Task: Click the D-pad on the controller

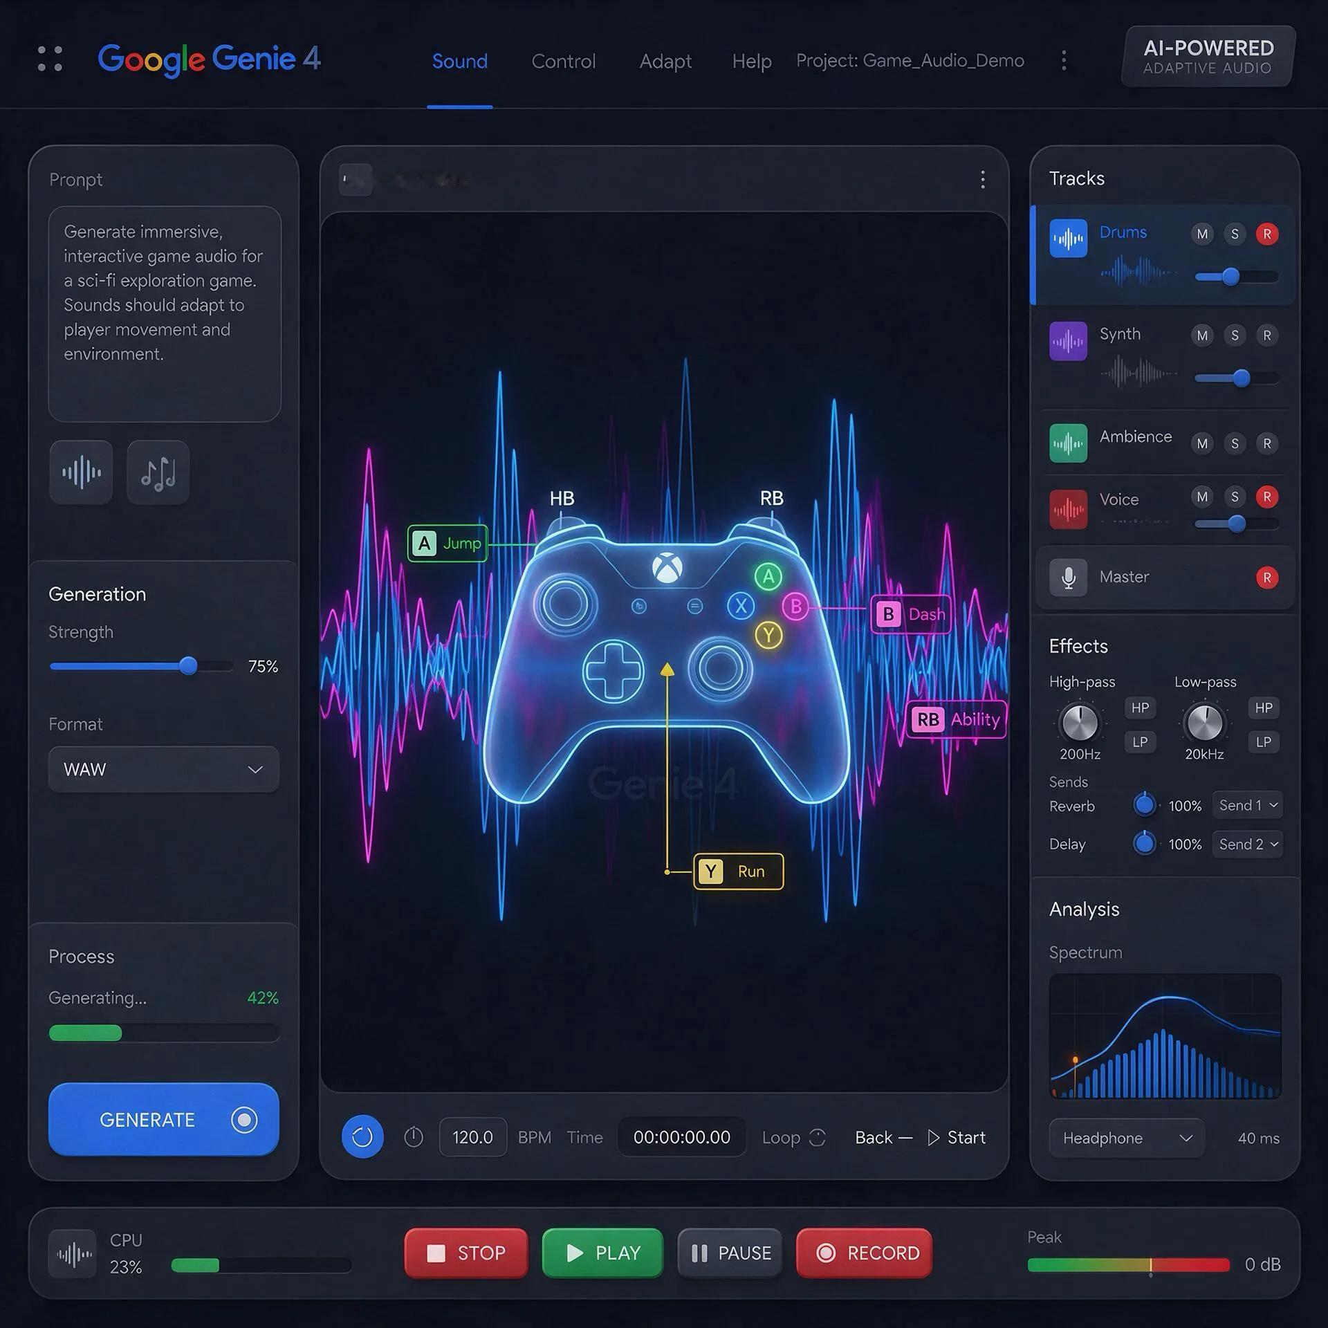Action: (x=614, y=672)
